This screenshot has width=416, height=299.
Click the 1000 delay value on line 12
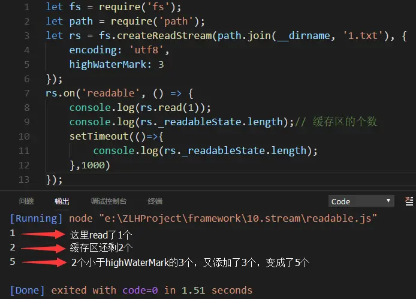(93, 165)
